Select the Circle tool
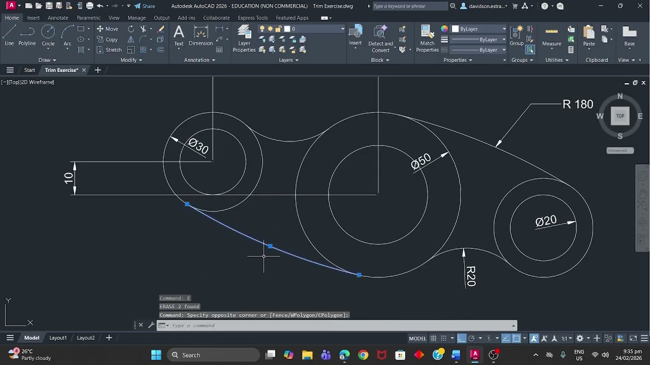 click(x=48, y=35)
